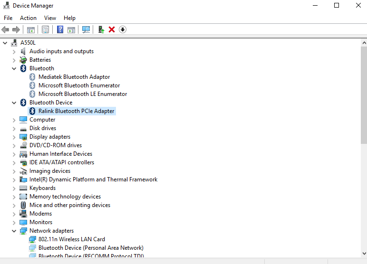The image size is (367, 264).
Task: Click the red X Uninstall device icon
Action: click(112, 29)
